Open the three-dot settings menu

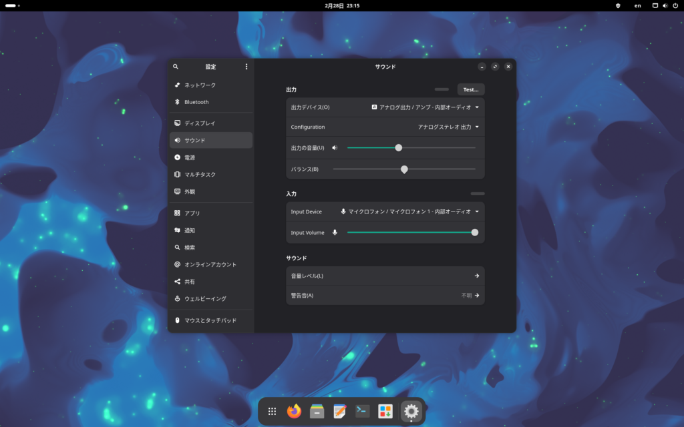click(246, 67)
